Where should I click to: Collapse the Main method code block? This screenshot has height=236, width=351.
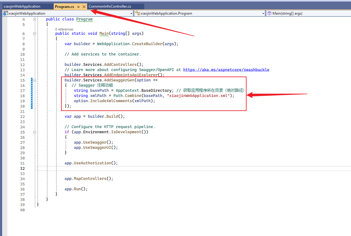click(x=35, y=34)
